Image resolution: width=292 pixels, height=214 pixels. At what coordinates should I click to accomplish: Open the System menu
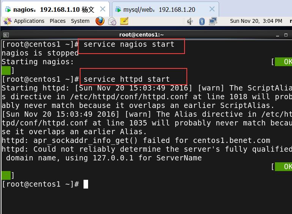pyautogui.click(x=80, y=21)
